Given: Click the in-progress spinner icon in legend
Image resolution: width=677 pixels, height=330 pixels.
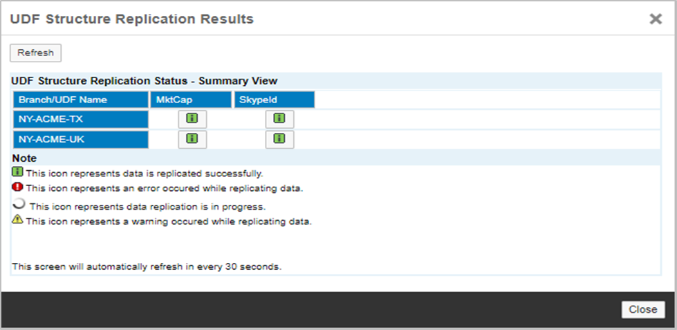Looking at the screenshot, I should pos(19,204).
